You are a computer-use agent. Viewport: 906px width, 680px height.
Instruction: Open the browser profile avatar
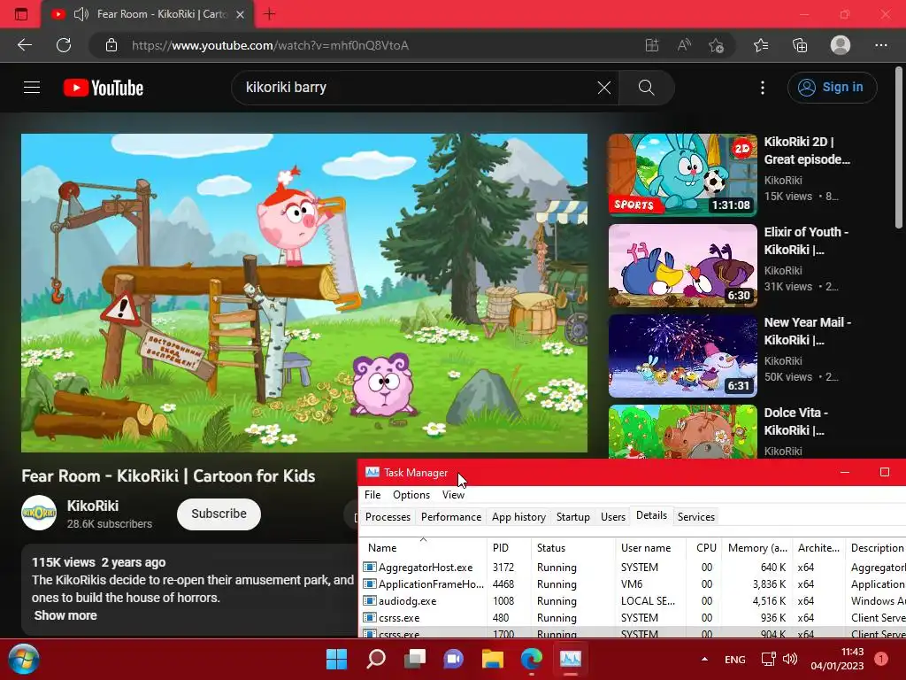click(x=841, y=45)
